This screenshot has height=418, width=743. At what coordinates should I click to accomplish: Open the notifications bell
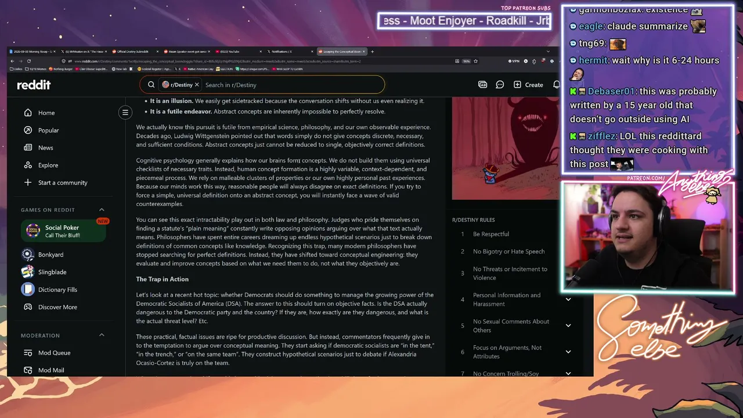(556, 85)
